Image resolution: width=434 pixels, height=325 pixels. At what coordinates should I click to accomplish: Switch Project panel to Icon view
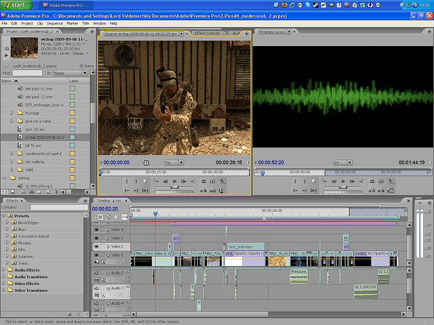click(x=13, y=192)
